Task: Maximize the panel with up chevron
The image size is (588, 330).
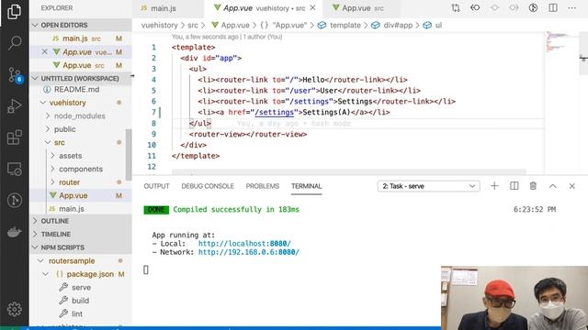Action: pyautogui.click(x=553, y=186)
